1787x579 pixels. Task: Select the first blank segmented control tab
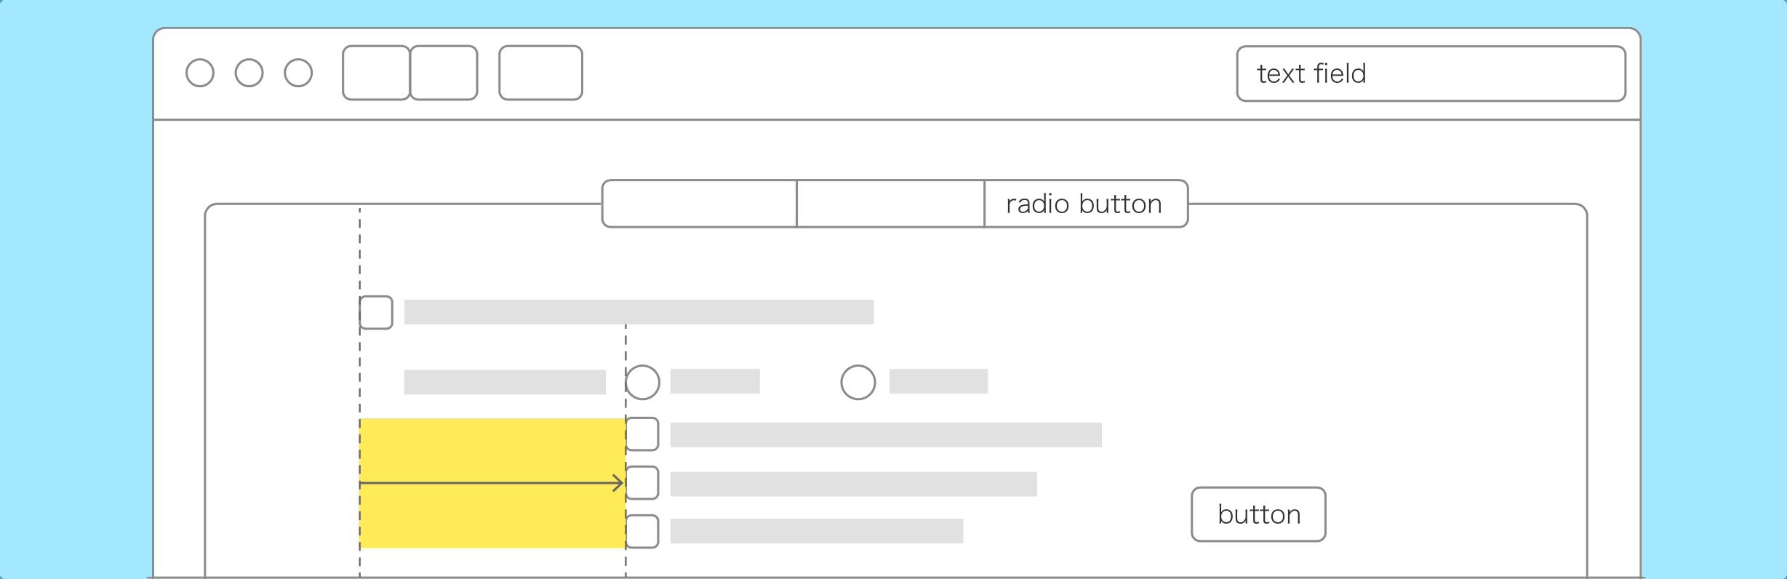(x=700, y=204)
